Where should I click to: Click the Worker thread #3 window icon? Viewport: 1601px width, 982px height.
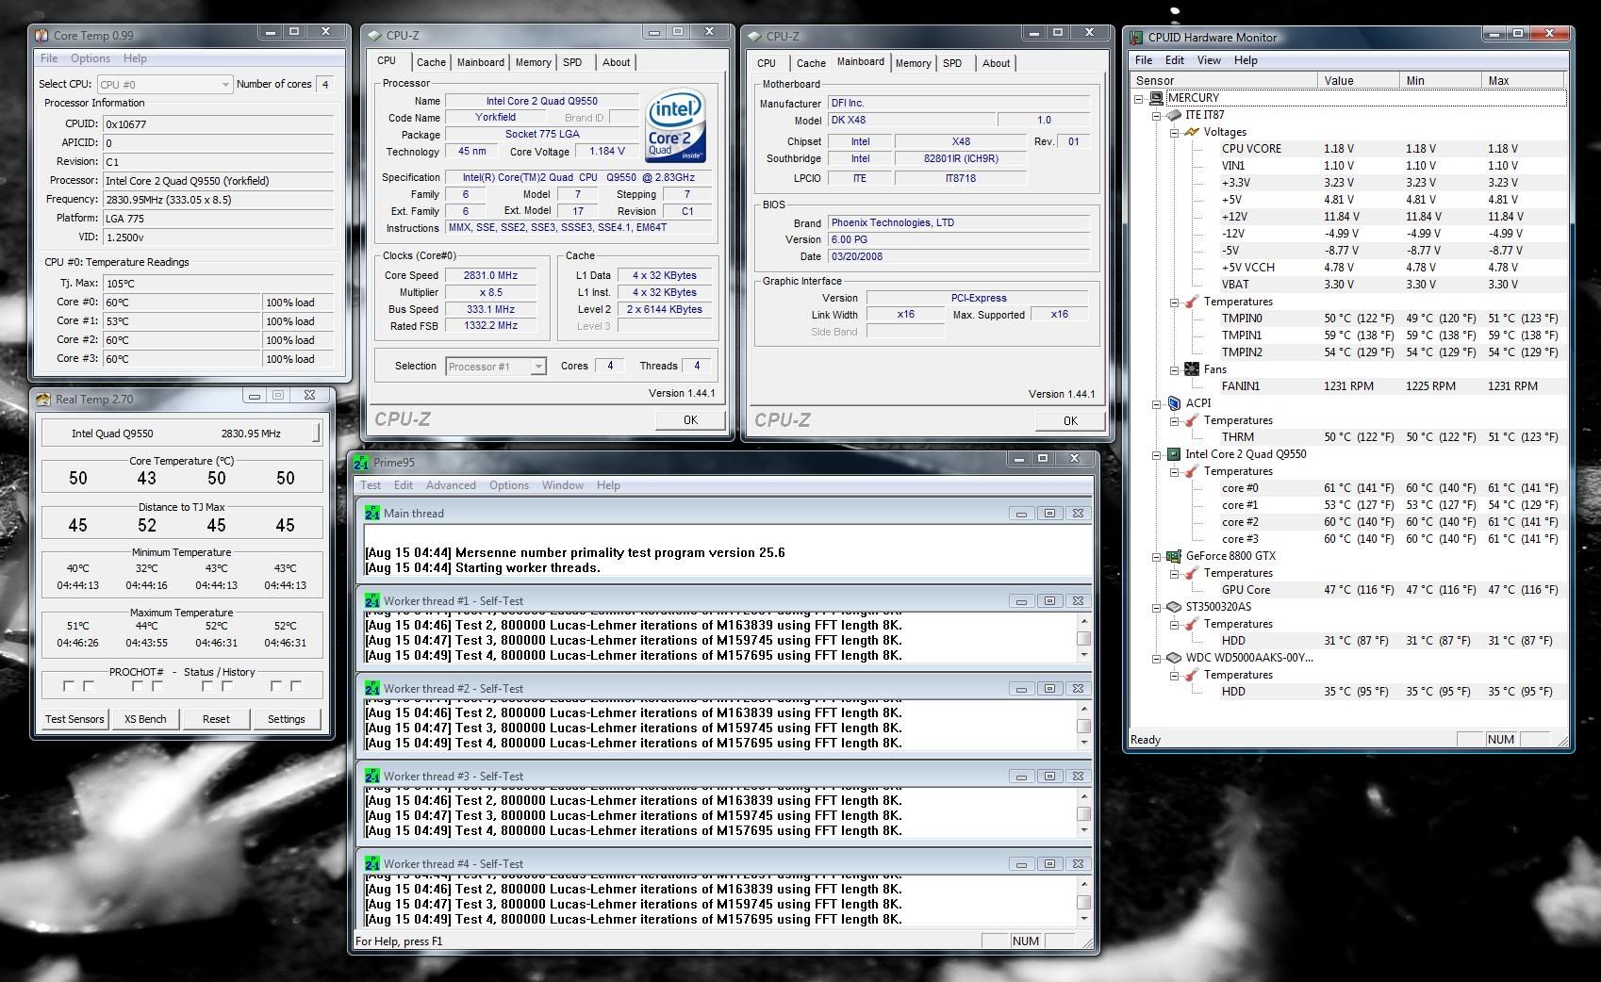[372, 777]
